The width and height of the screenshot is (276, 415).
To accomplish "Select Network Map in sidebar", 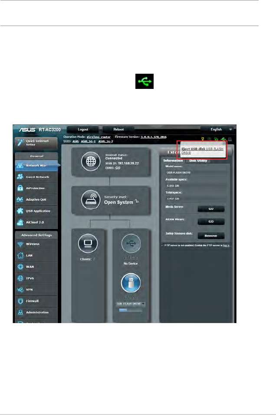I will 36,166.
